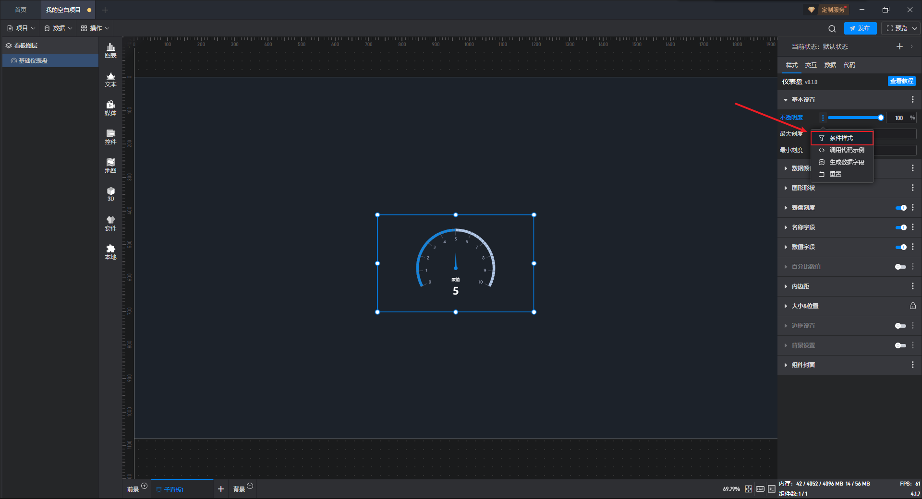Click the 发布 publish button
This screenshot has height=499, width=922.
tap(860, 28)
